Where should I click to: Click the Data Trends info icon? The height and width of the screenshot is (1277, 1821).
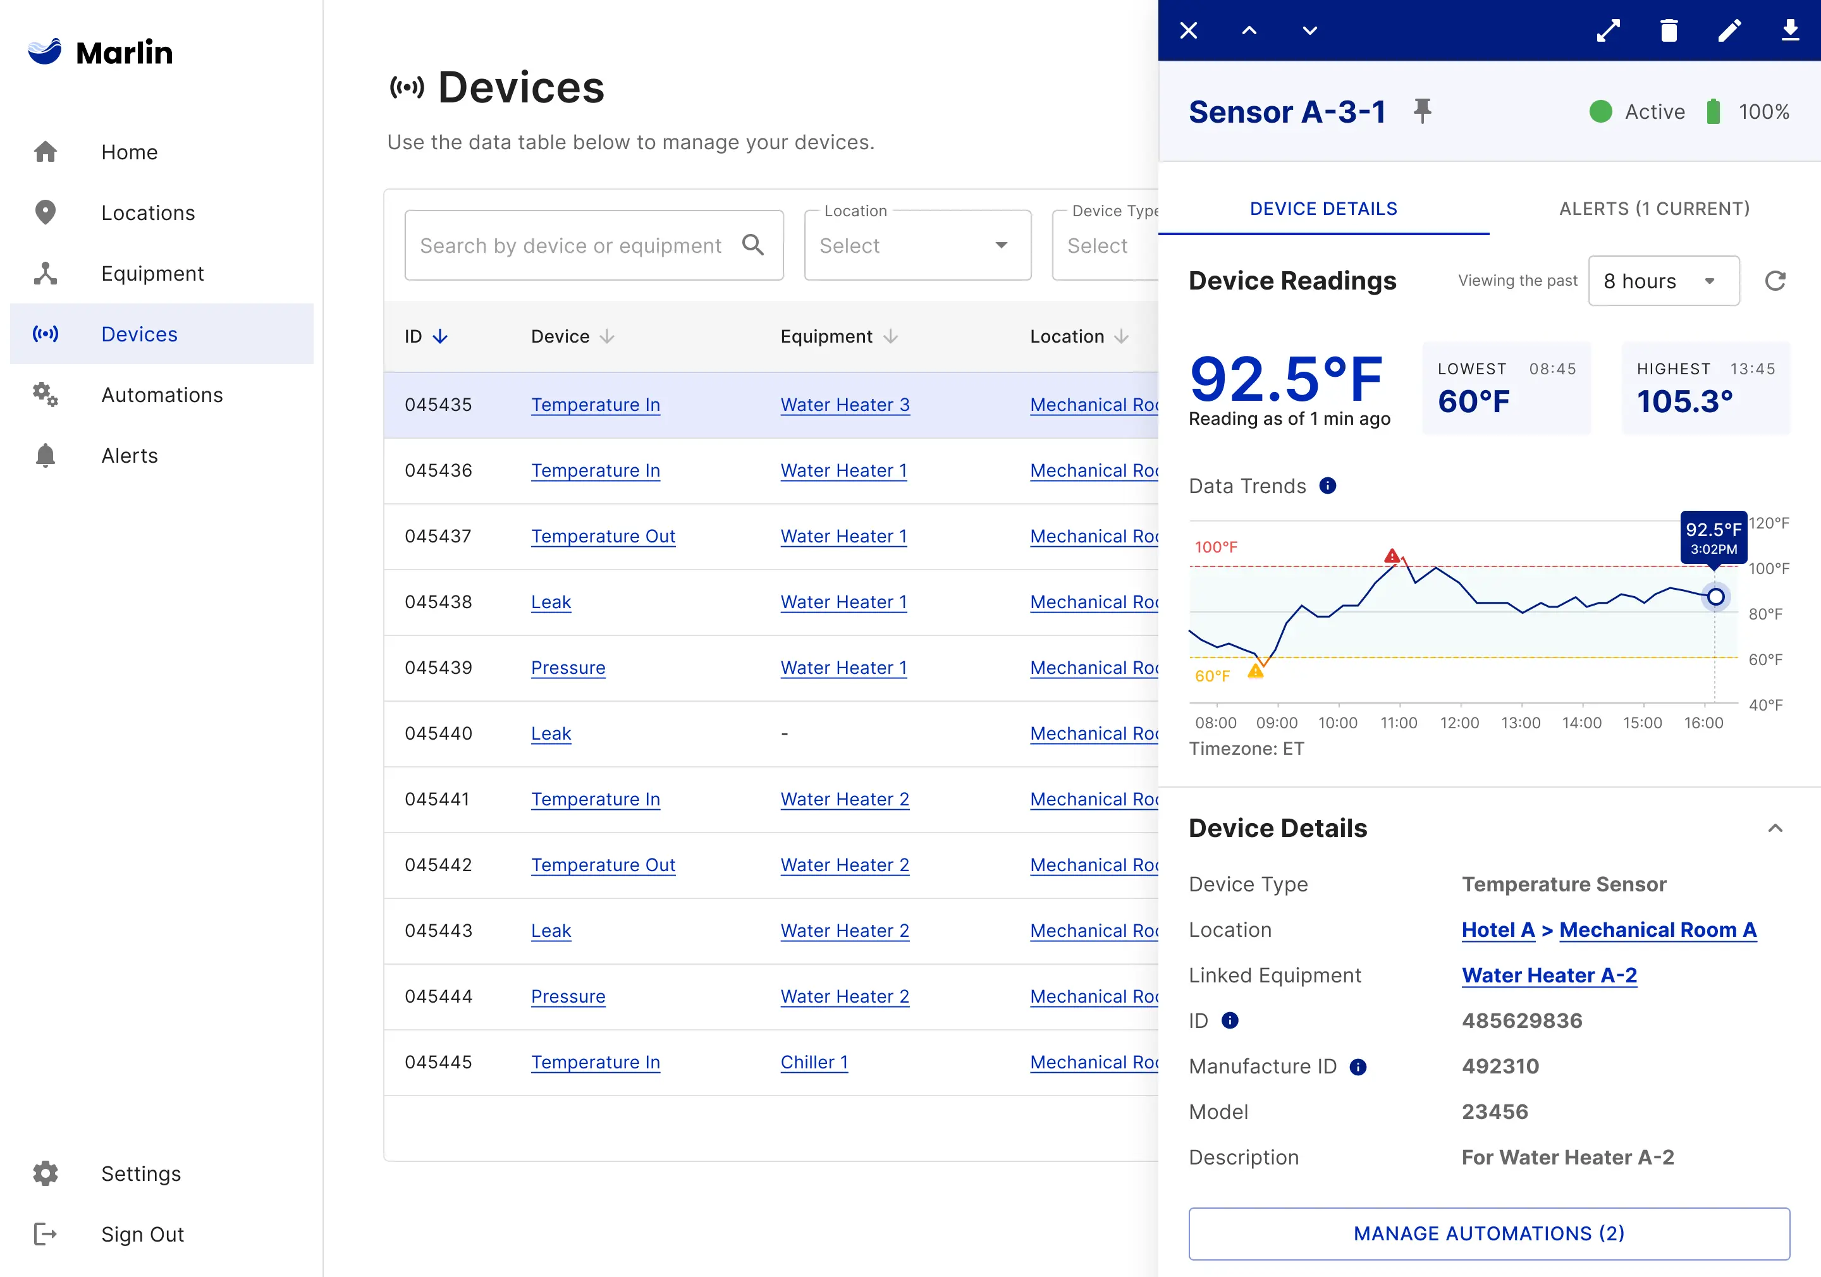[x=1328, y=486]
